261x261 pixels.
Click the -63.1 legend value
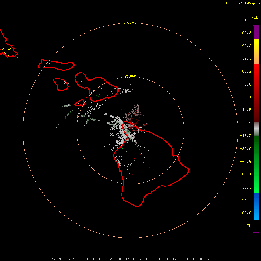[246, 174]
